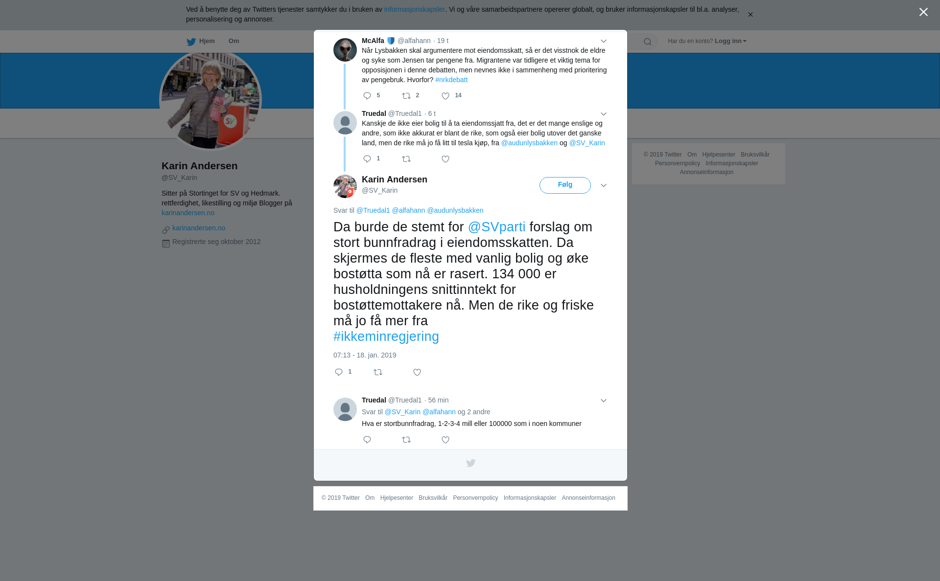
Task: Like McAlfa's tweet with 14 likes
Action: [446, 96]
